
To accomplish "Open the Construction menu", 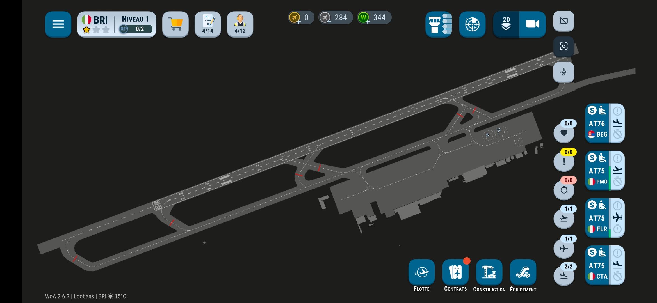I will (489, 272).
